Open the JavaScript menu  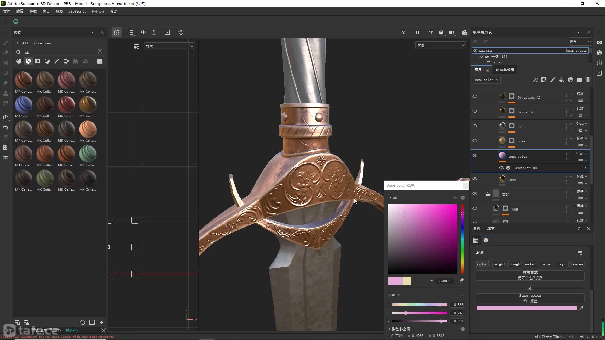(77, 11)
